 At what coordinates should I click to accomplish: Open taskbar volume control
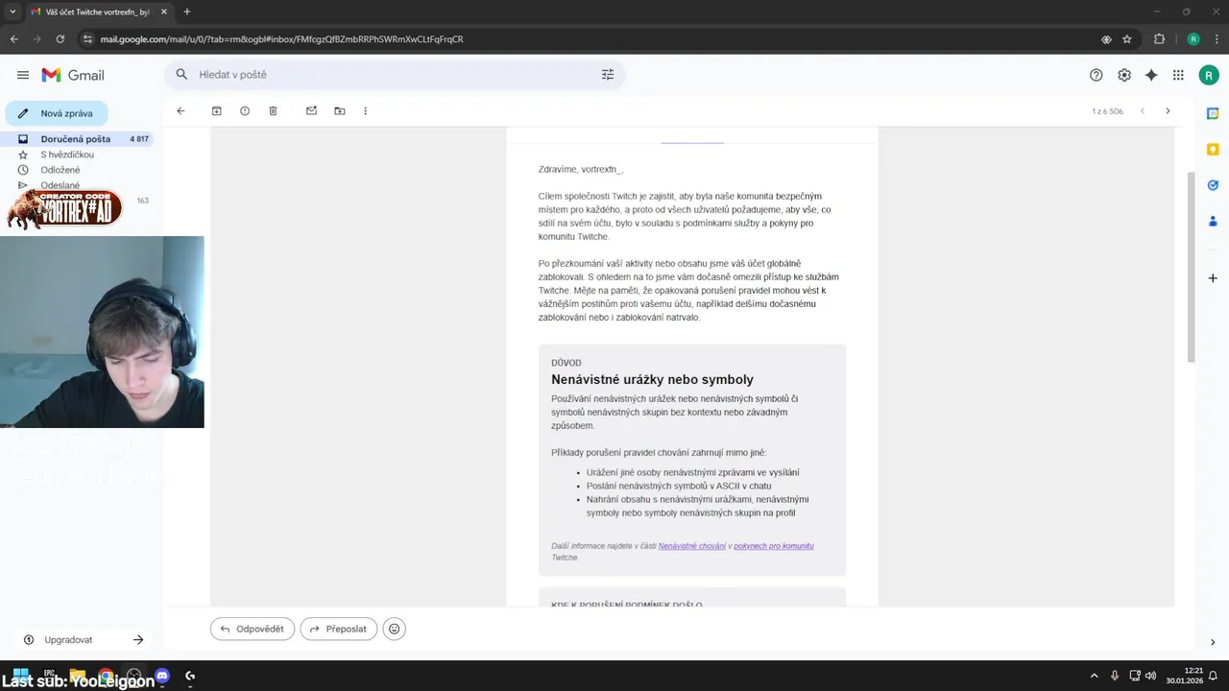click(1150, 676)
